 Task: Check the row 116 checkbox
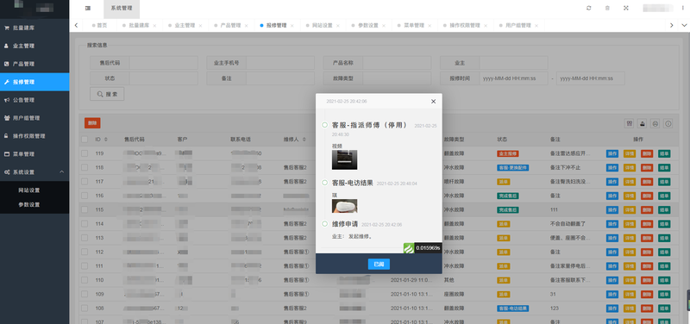85,196
